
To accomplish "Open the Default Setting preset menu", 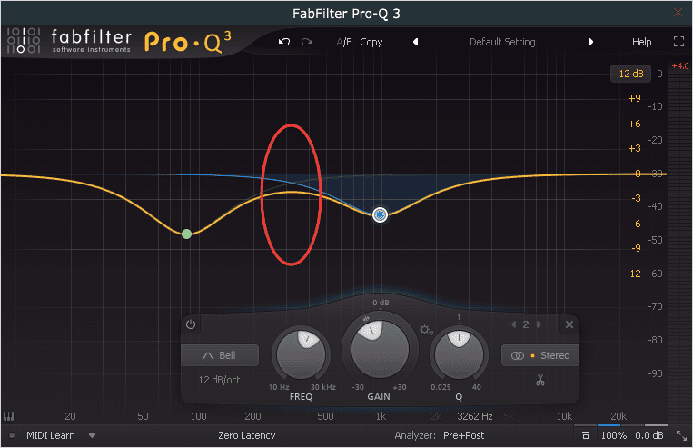I will [x=502, y=42].
